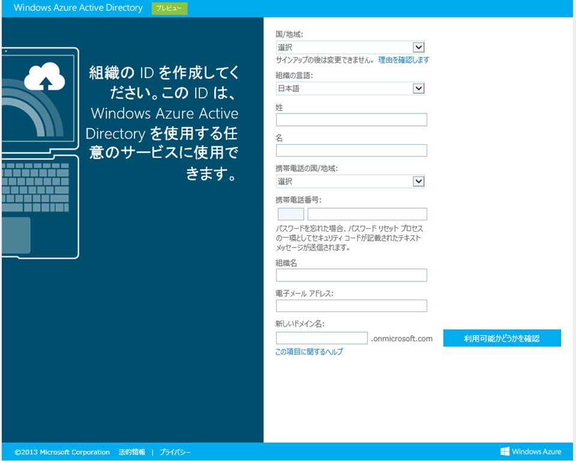Screen dimensions: 576x461
Task: Open the この項目に関するヘルプ link
Action: (309, 352)
